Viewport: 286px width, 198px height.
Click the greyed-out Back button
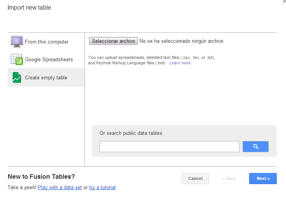coord(229,178)
